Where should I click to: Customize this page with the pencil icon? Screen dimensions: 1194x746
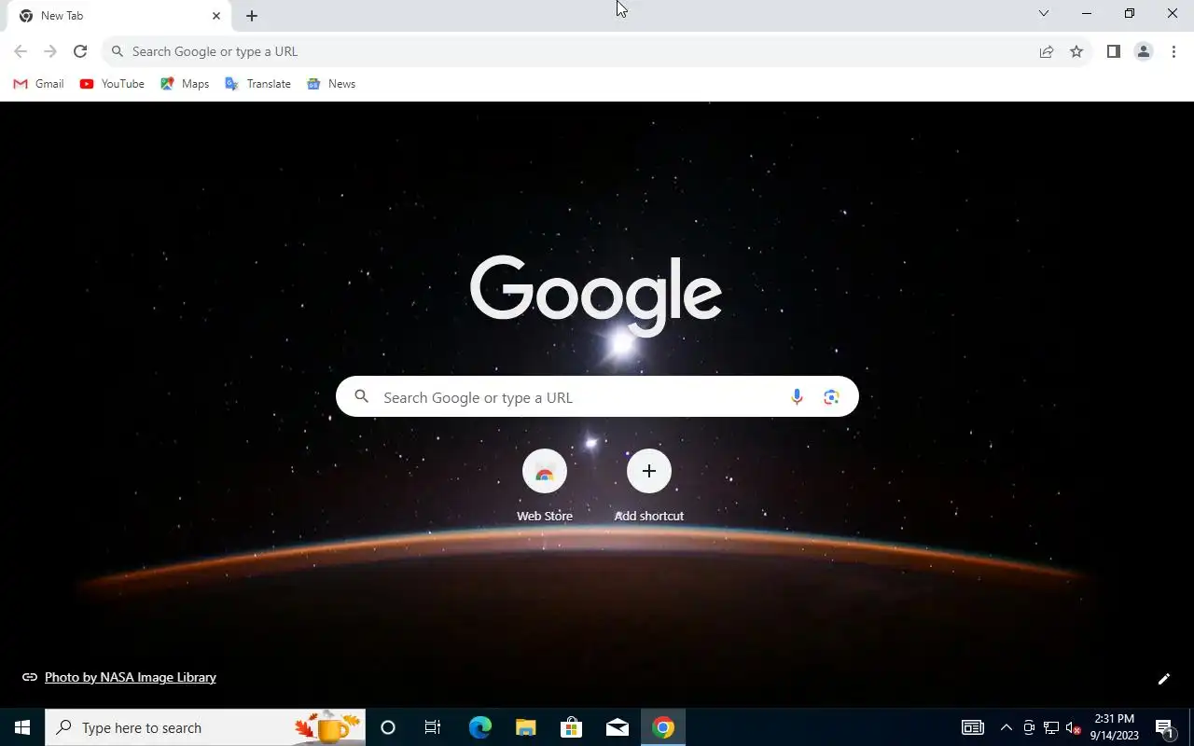(x=1163, y=679)
